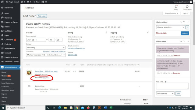The height and width of the screenshot is (110, 195).
Task: Open Cortana circle on taskbar
Action: click(48, 108)
